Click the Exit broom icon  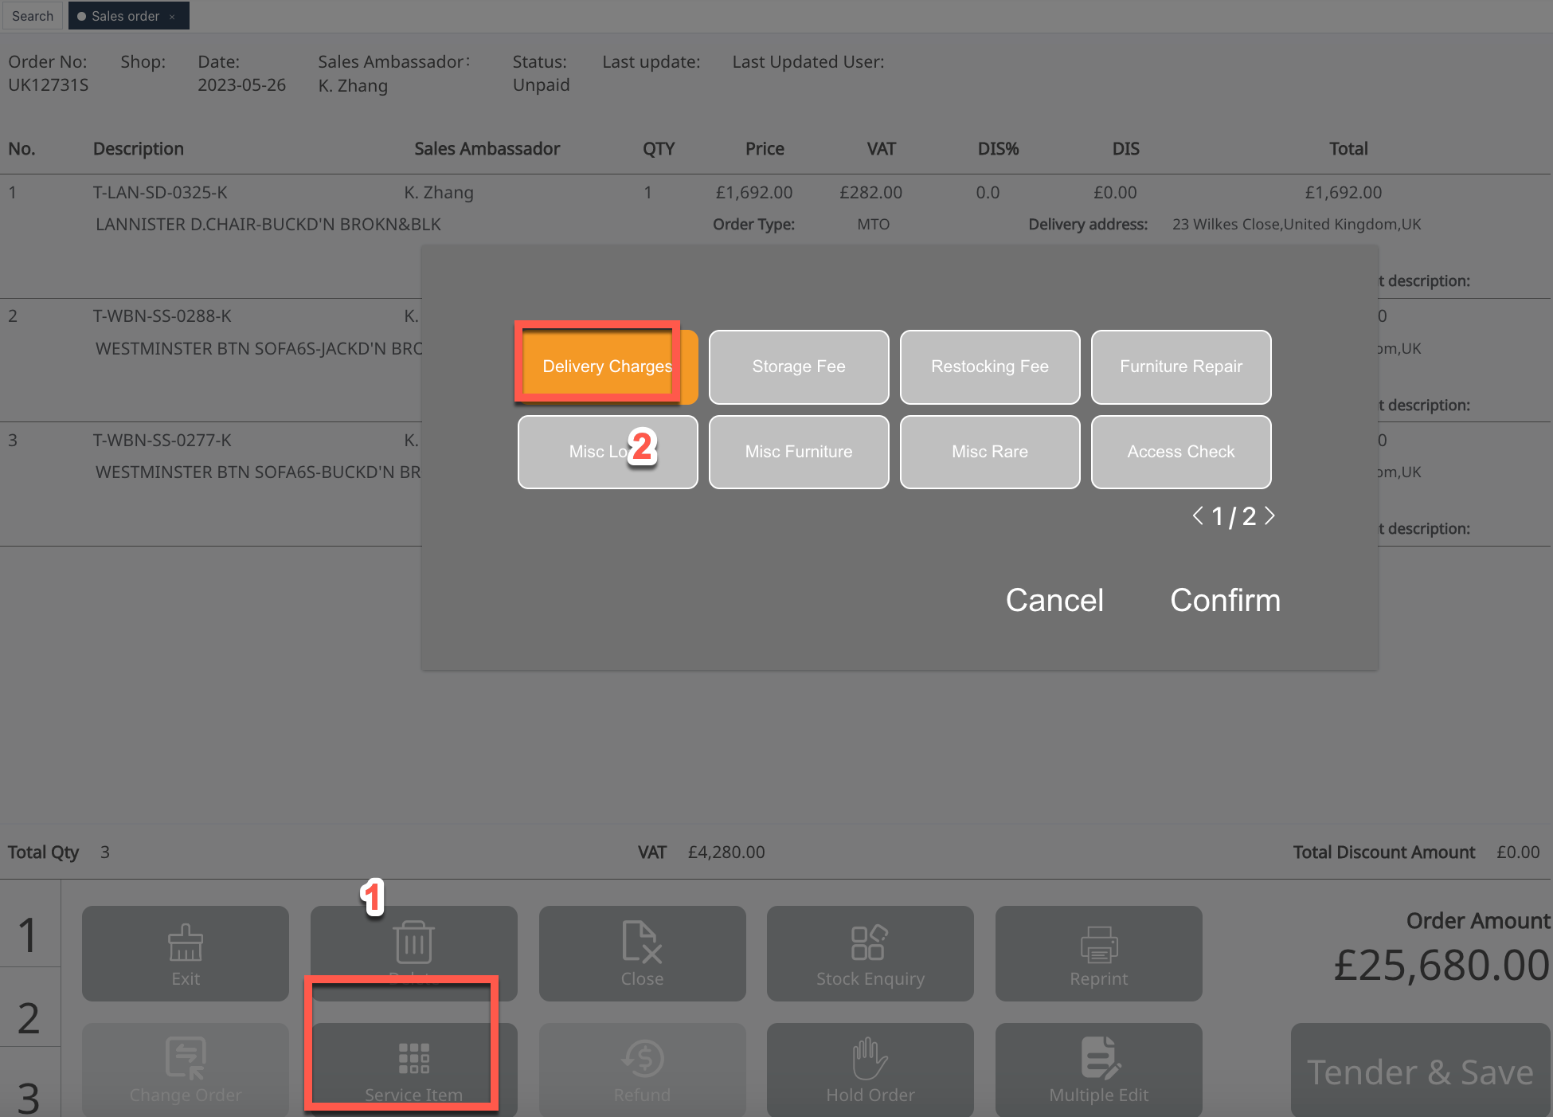click(x=185, y=943)
